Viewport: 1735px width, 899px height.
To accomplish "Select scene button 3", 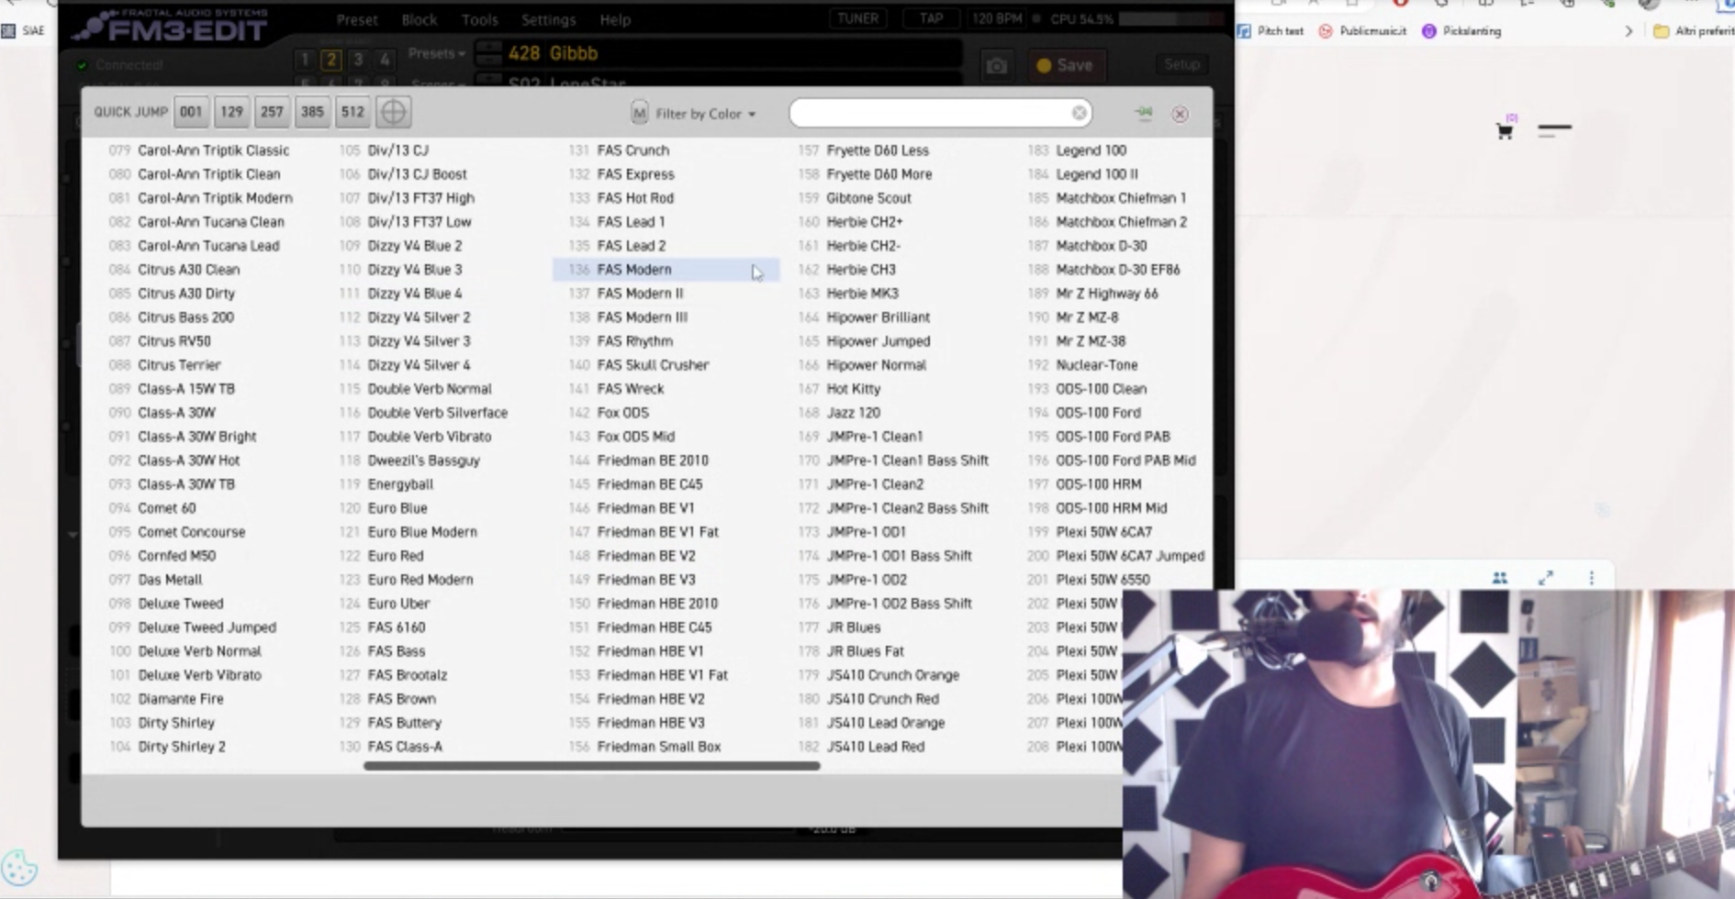I will [358, 60].
